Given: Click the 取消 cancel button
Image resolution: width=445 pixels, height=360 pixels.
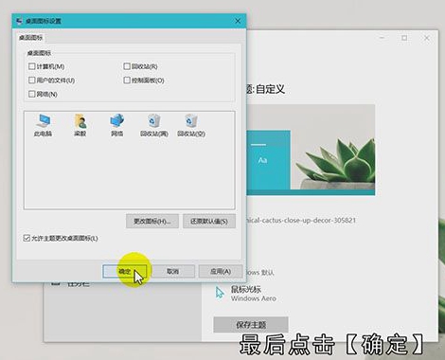Looking at the screenshot, I should pyautogui.click(x=172, y=271).
